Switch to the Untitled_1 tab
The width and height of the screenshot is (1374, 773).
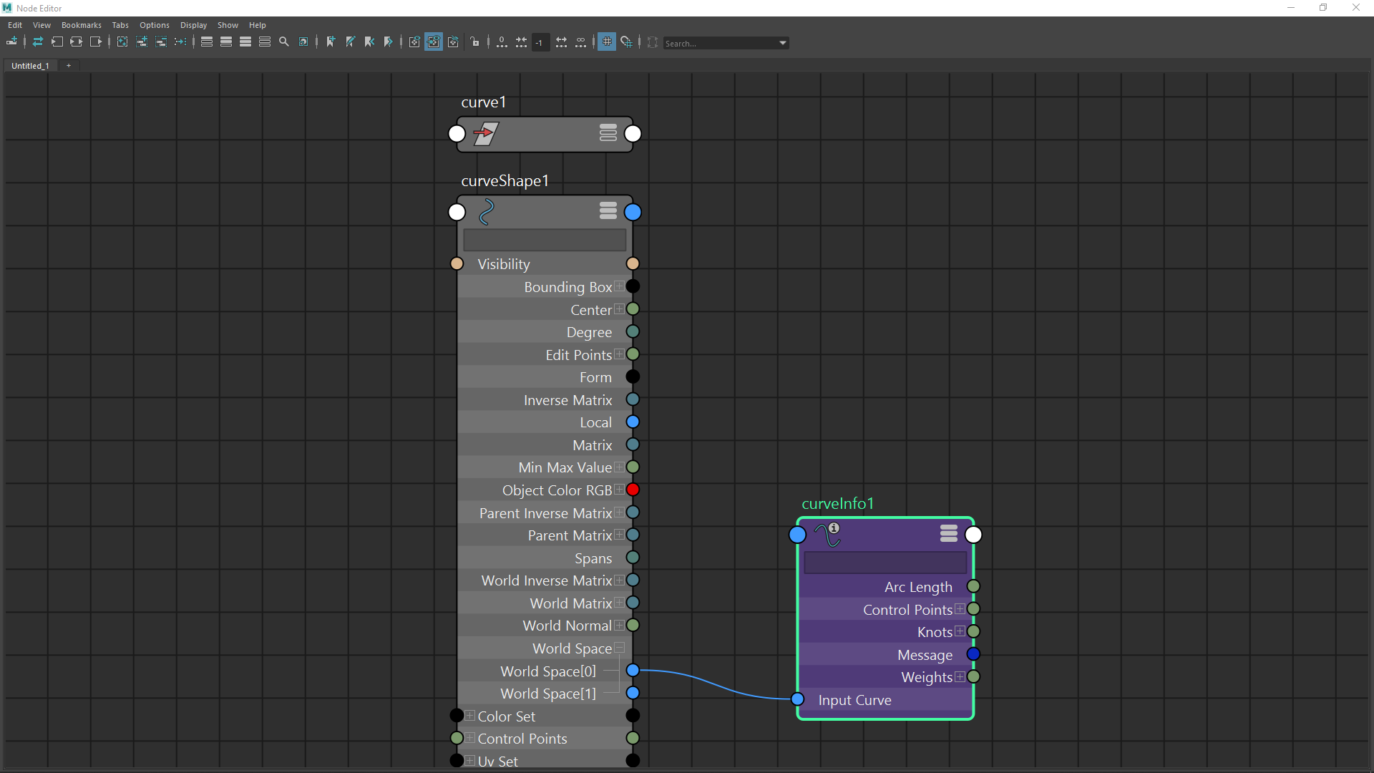(30, 65)
